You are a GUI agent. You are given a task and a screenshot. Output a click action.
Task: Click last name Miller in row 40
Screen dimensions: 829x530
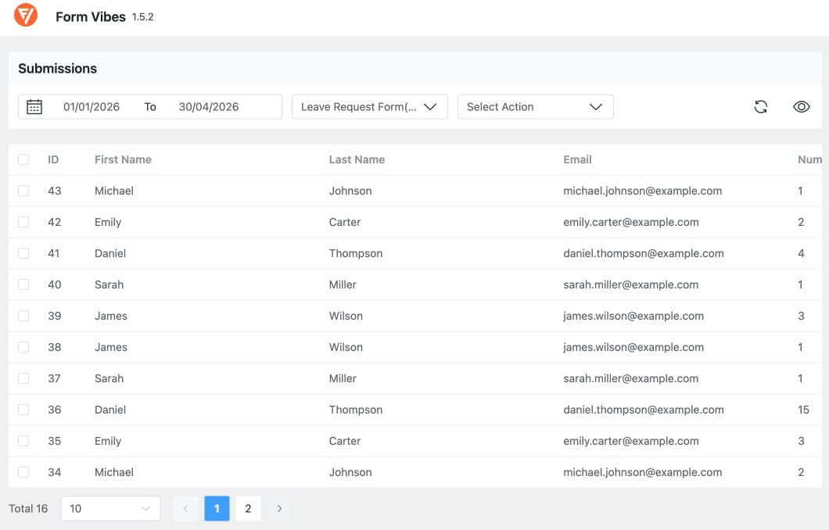[x=343, y=285]
